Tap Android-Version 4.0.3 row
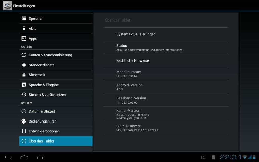Viewport: 259px width, 162px height. [166, 87]
